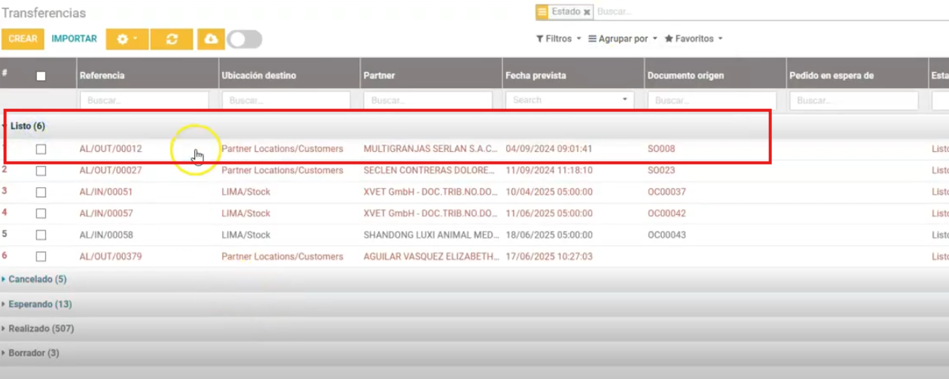This screenshot has width=949, height=379.
Task: Check the select-all checkbox in header
Action: 41,76
